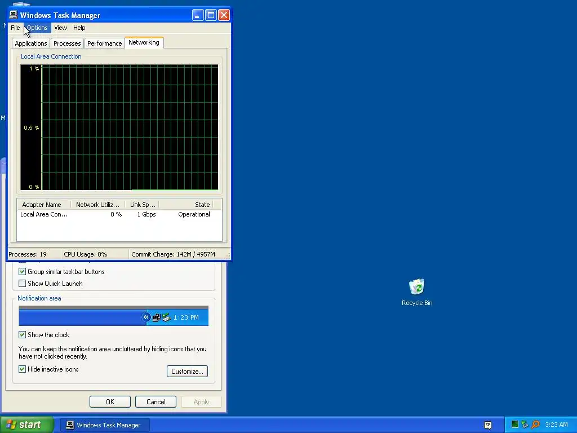Image resolution: width=577 pixels, height=433 pixels.
Task: Click the 1 Gbps link speed value
Action: [x=147, y=214]
